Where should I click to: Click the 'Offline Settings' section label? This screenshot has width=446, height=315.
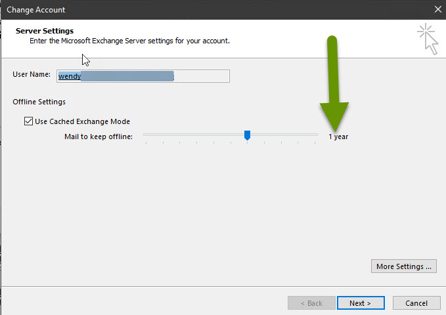(39, 102)
